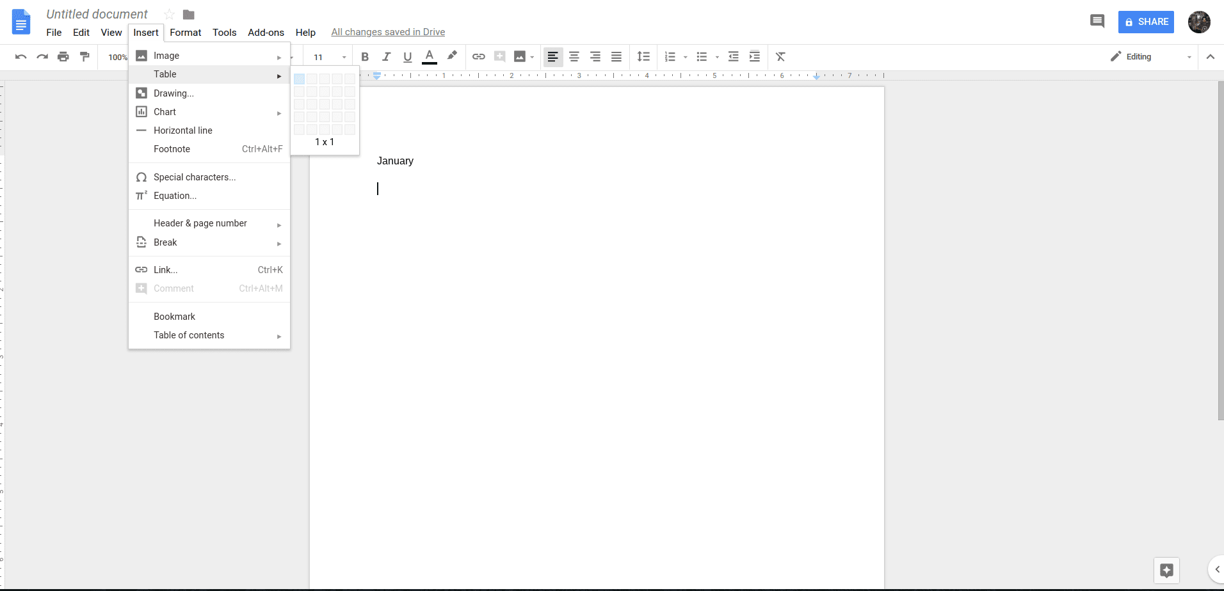Apply bold formatting
The height and width of the screenshot is (591, 1224).
point(364,56)
